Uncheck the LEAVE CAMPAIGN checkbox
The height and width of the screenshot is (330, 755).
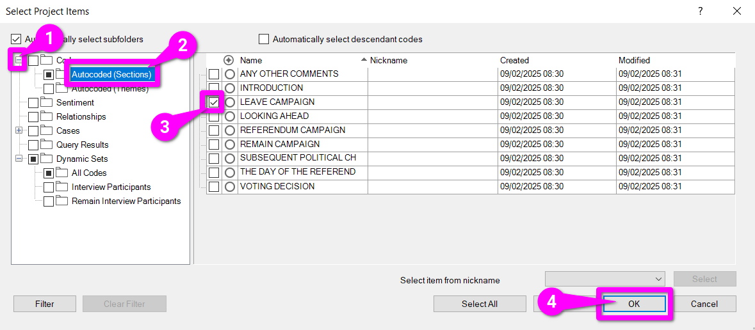214,102
